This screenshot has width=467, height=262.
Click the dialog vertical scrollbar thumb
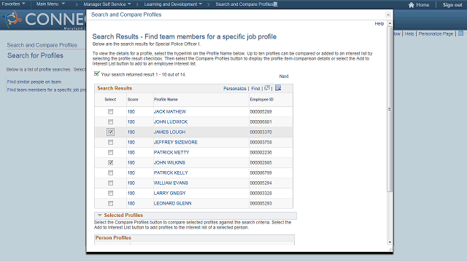point(390,109)
